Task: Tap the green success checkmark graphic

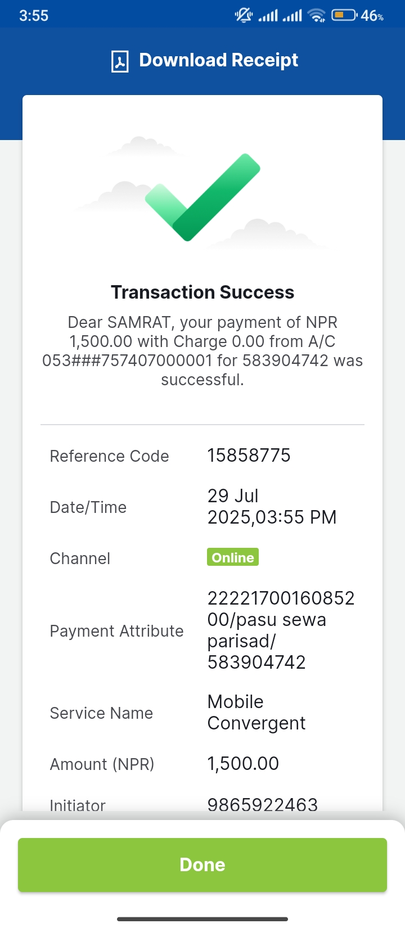Action: pyautogui.click(x=203, y=197)
